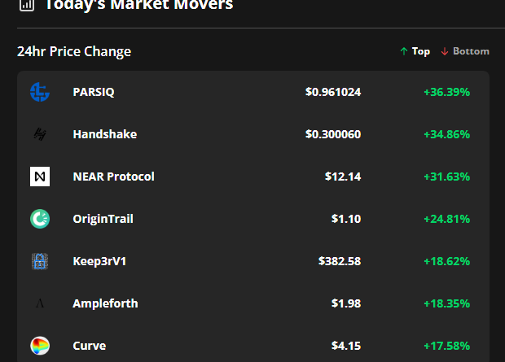Switch to Top price movers
This screenshot has height=362, width=505.
point(415,51)
